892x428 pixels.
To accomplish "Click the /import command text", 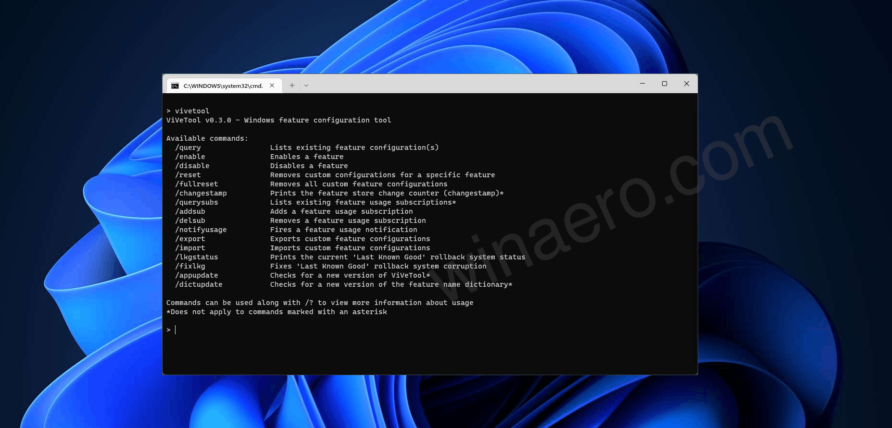I will pyautogui.click(x=190, y=248).
